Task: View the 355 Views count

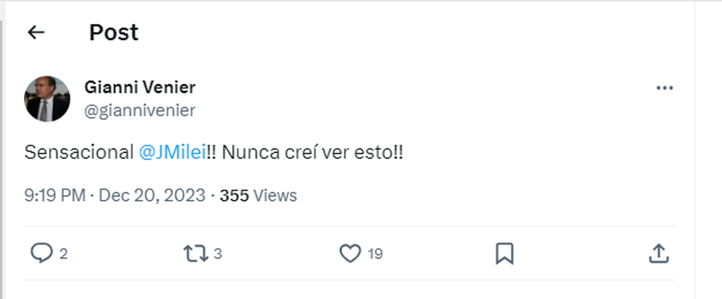Action: coord(259,196)
